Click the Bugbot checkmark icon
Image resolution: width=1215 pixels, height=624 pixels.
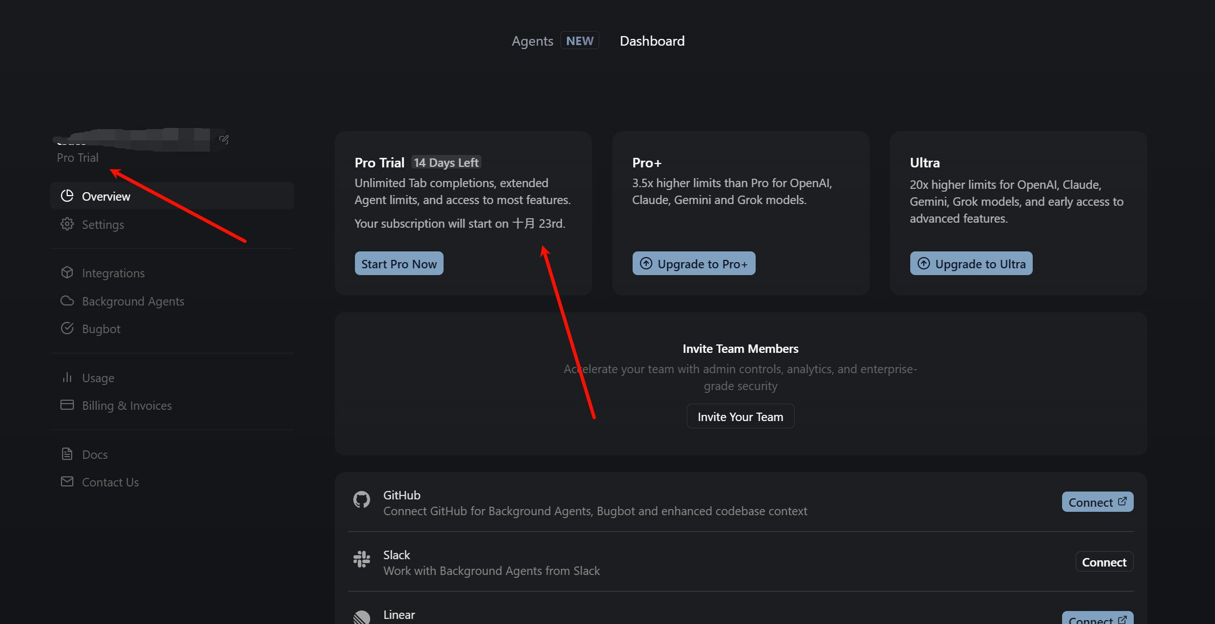pos(67,329)
